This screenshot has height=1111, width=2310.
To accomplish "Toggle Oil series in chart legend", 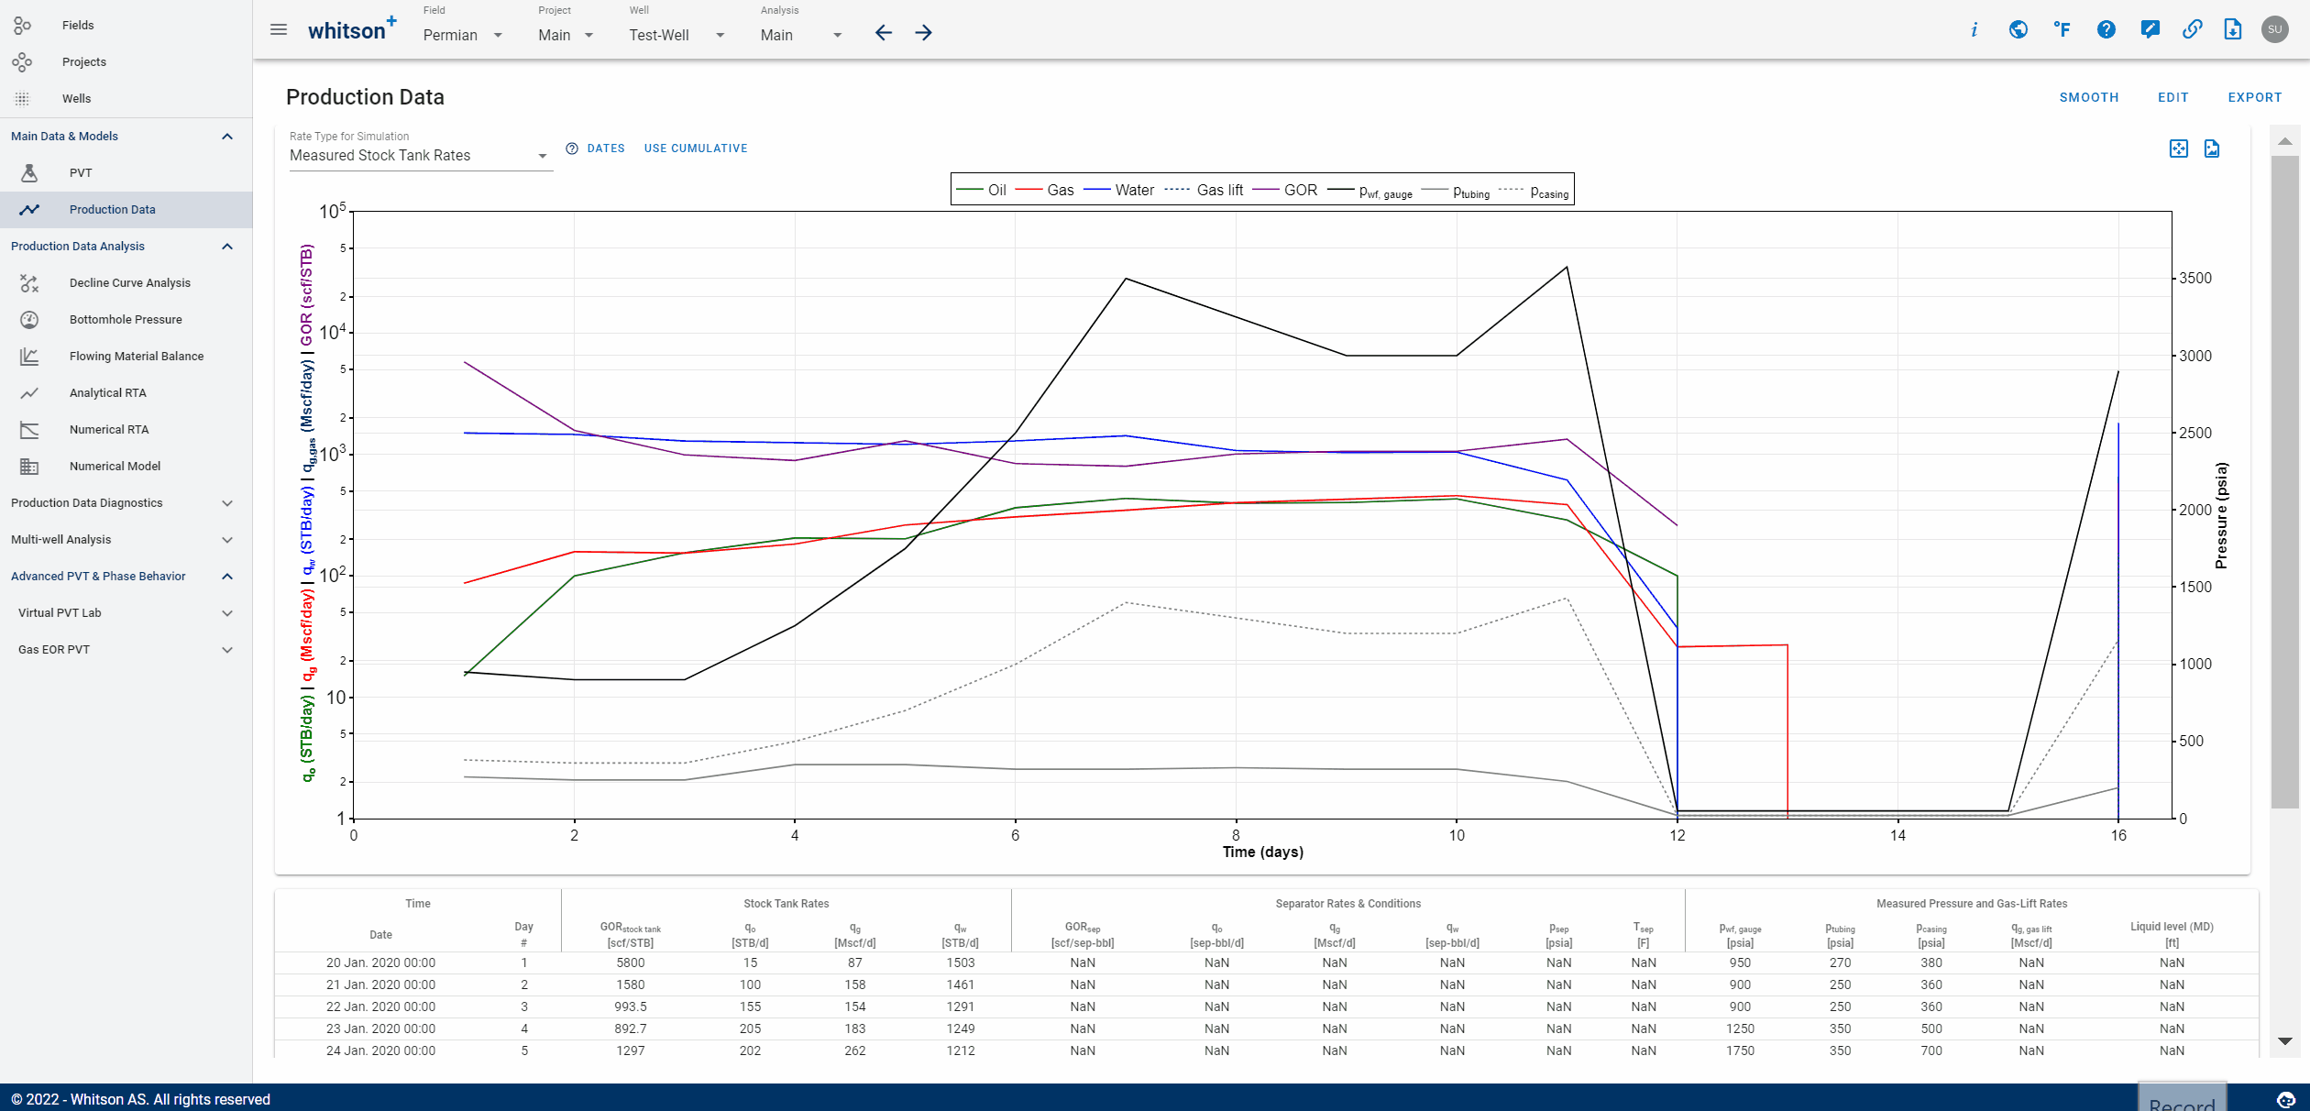I will (981, 190).
